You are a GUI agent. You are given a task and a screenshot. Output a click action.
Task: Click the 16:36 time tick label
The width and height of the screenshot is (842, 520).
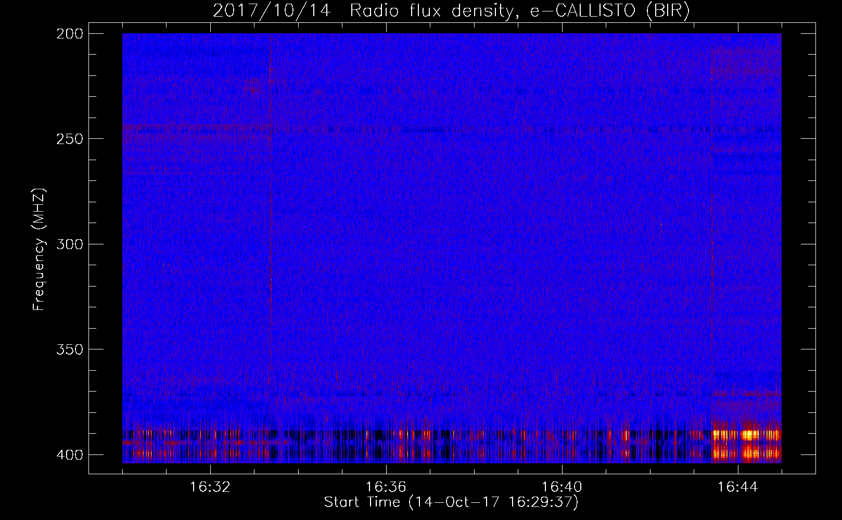(386, 487)
